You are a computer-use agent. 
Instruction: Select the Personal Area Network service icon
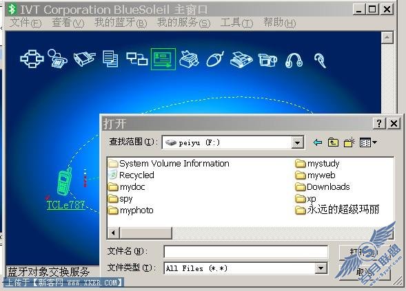(32, 59)
